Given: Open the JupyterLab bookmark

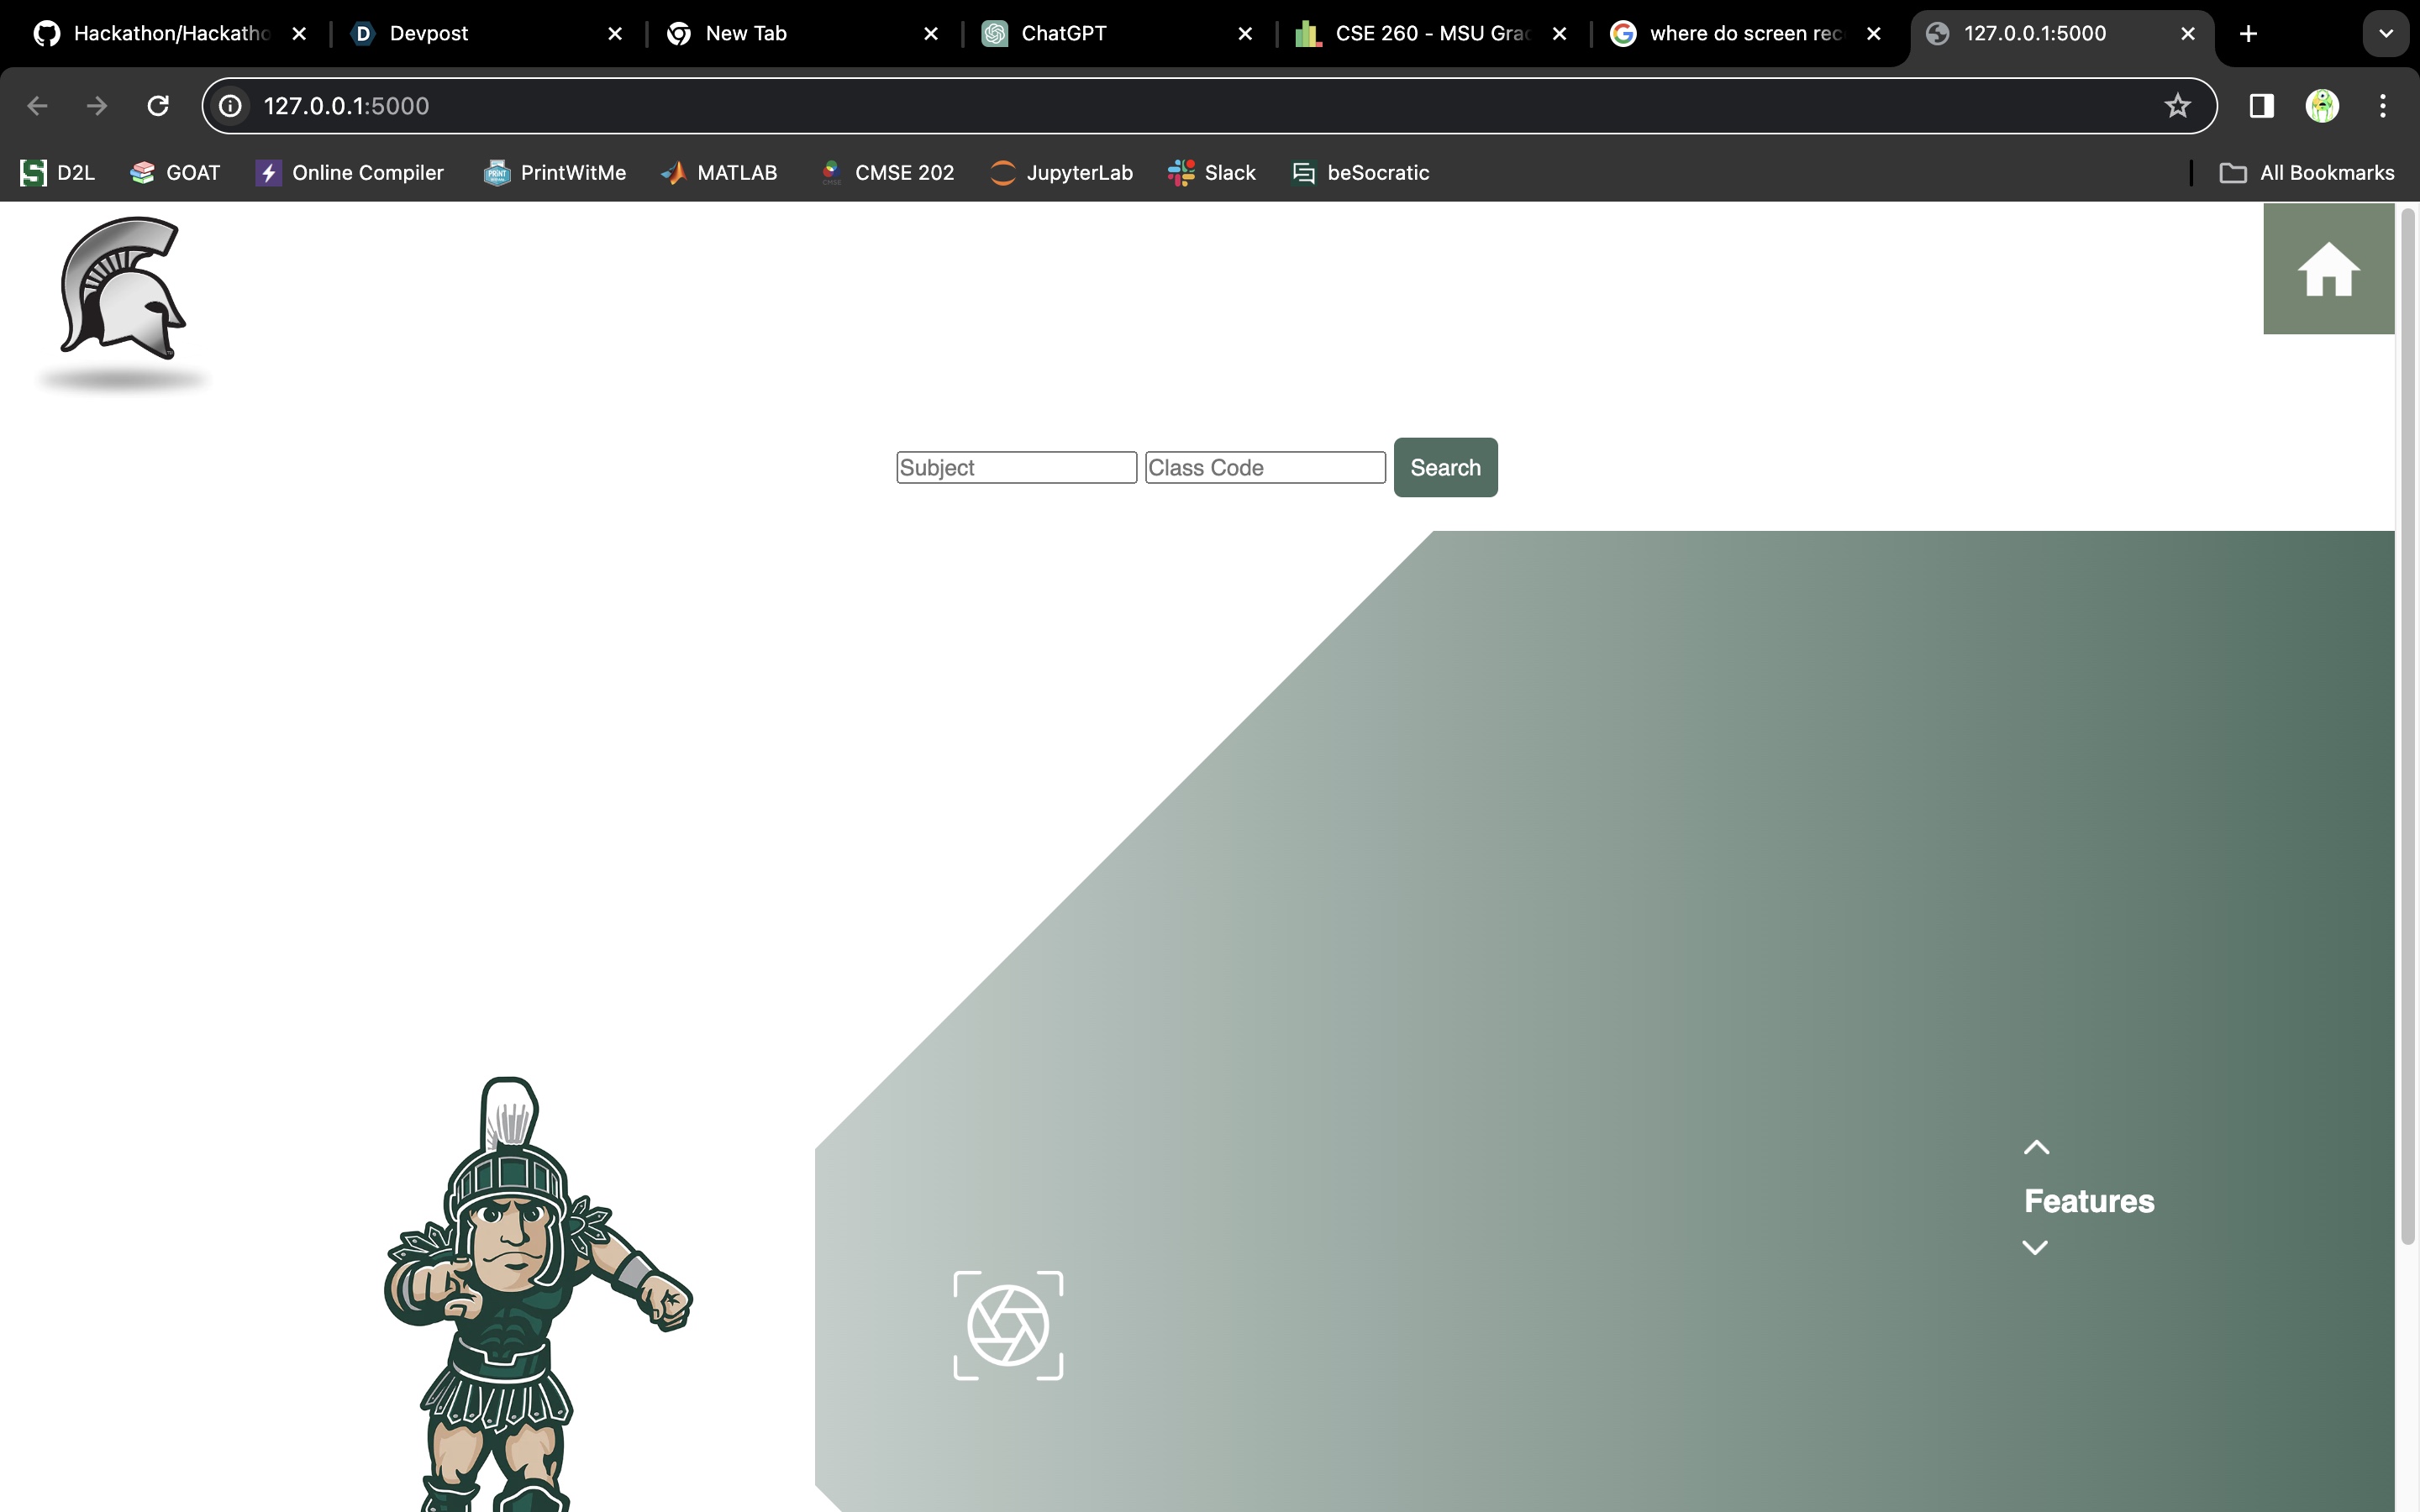Looking at the screenshot, I should pos(1061,173).
